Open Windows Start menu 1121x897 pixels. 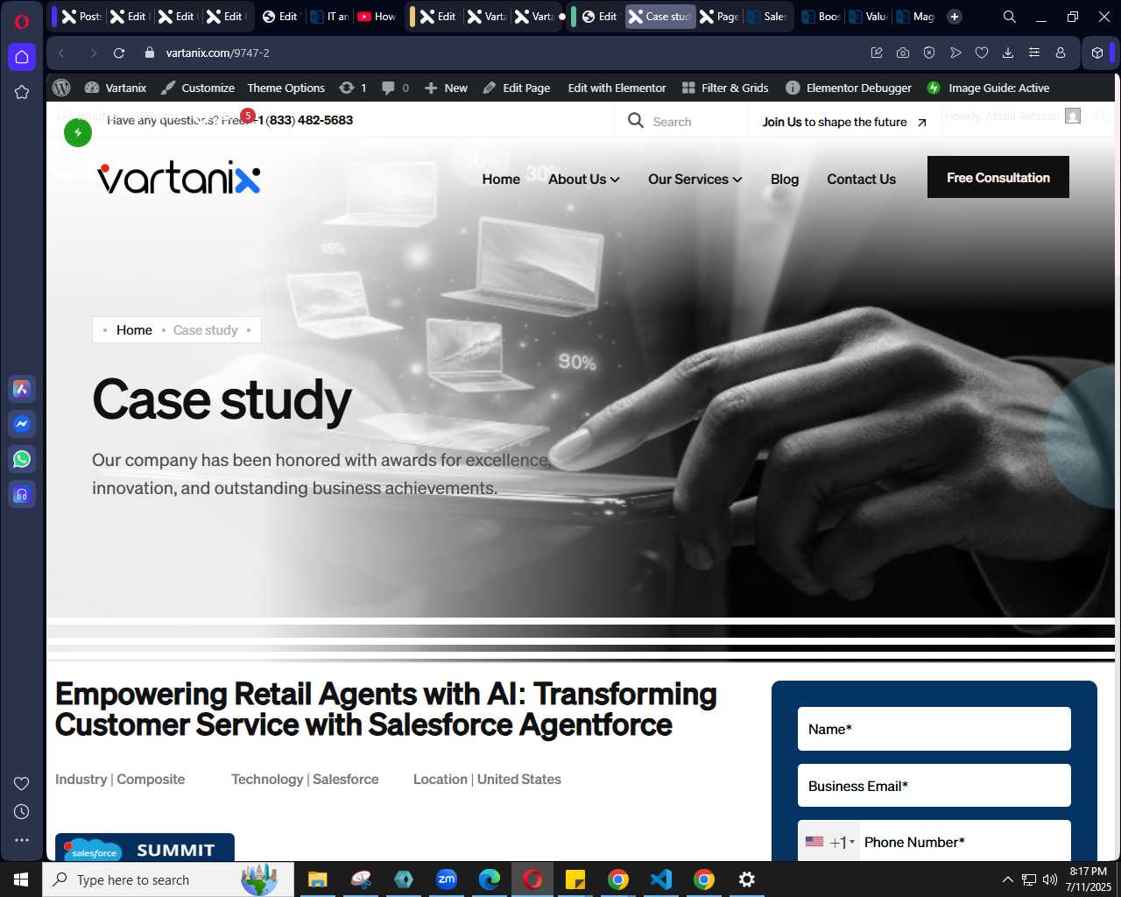click(21, 879)
